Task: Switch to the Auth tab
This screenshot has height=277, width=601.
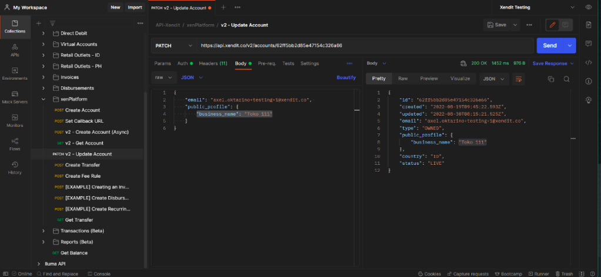Action: [185, 63]
